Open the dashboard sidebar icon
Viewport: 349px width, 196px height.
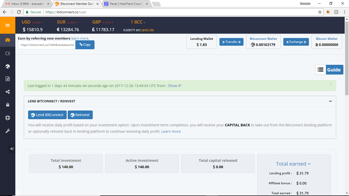(x=8, y=40)
